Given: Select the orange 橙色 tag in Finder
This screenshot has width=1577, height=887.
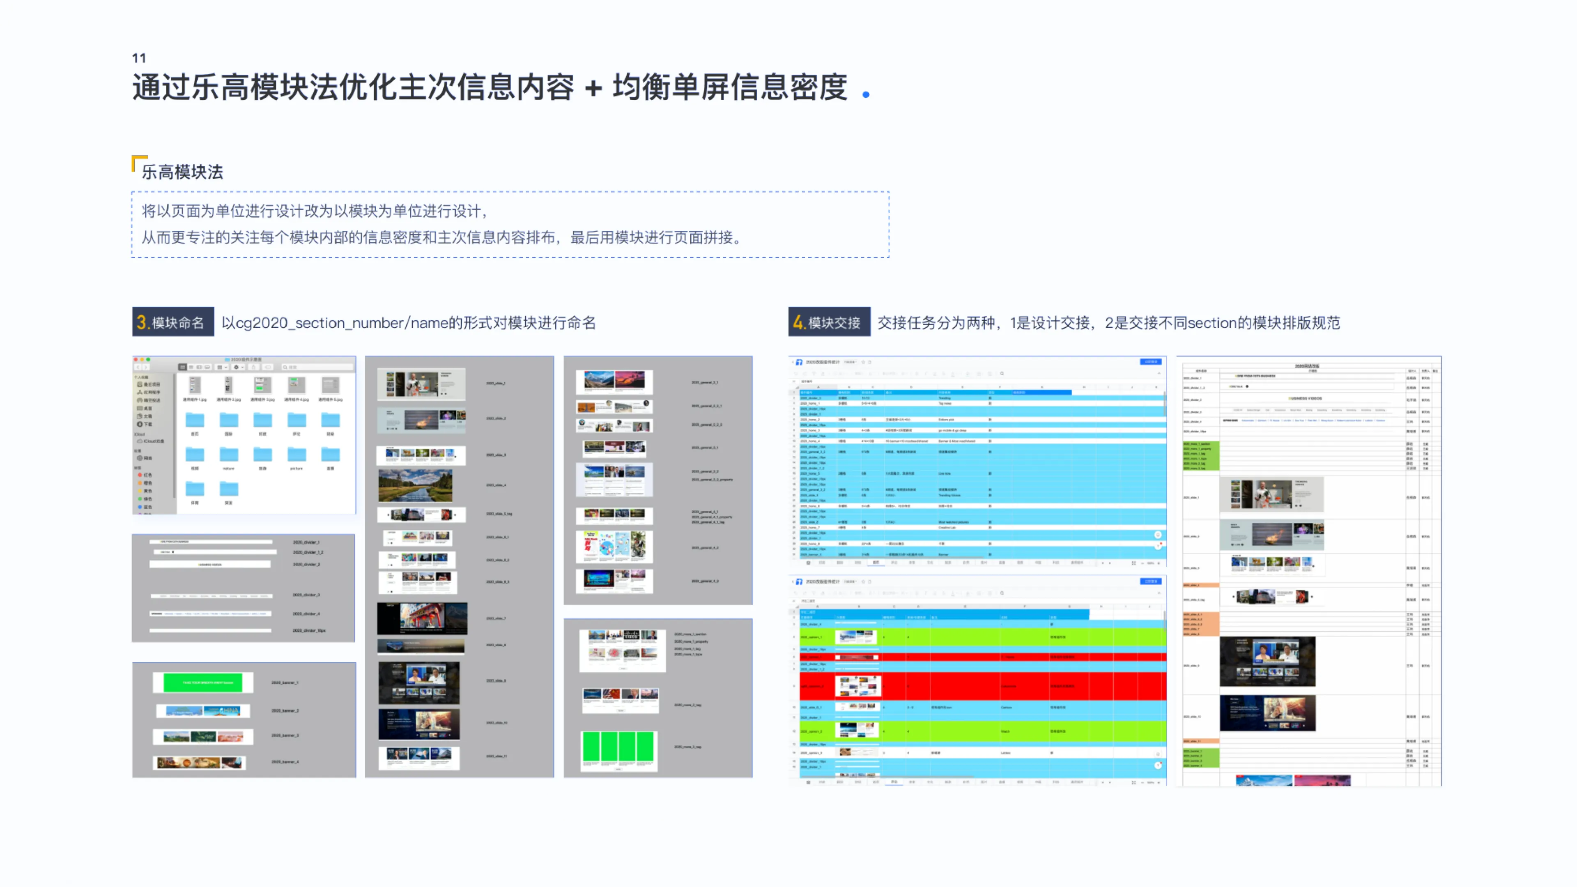Looking at the screenshot, I should point(146,483).
